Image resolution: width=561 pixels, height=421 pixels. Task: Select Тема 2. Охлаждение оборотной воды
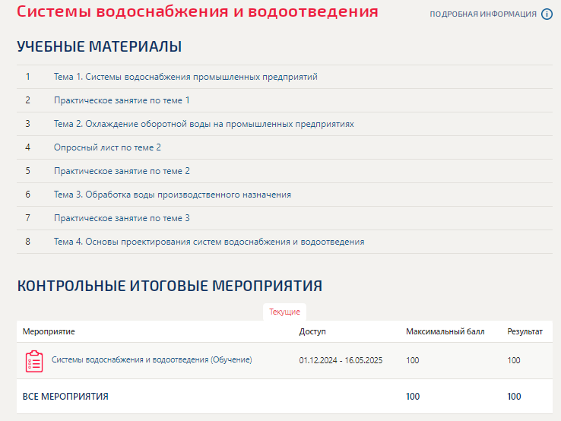[x=204, y=124]
